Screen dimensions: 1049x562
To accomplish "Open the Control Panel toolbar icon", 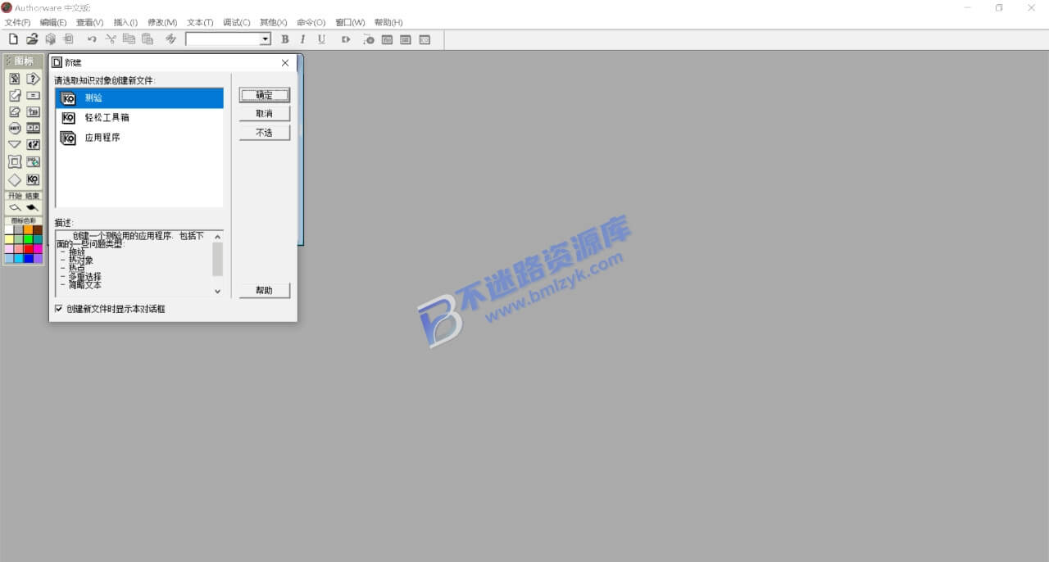I will (x=369, y=39).
